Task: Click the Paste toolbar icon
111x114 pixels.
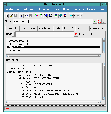Action: pos(31,16)
